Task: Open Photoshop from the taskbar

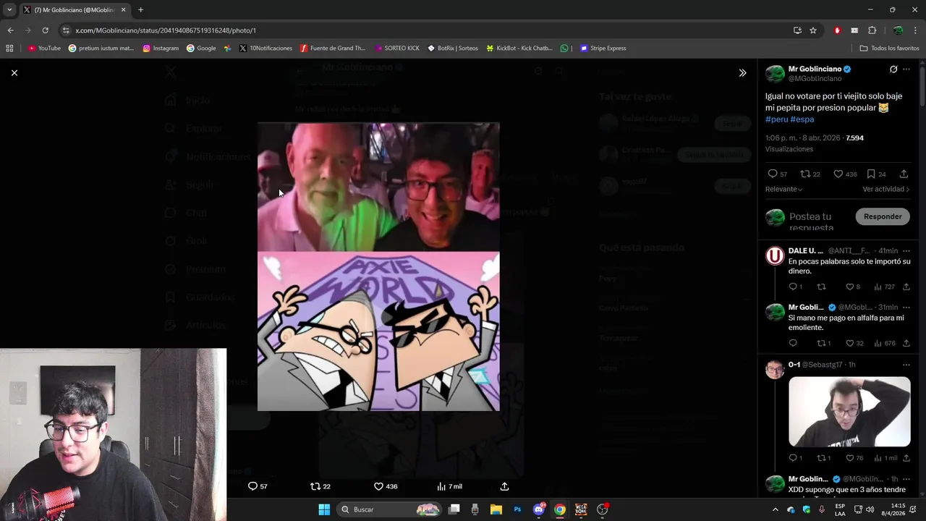Action: pyautogui.click(x=517, y=509)
